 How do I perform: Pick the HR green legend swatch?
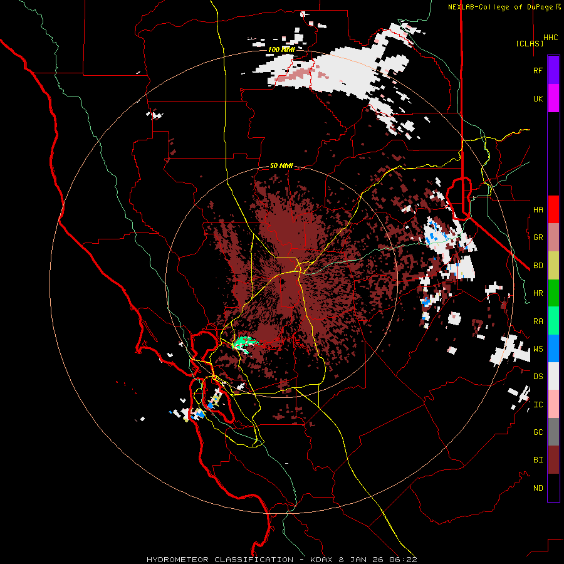point(553,293)
